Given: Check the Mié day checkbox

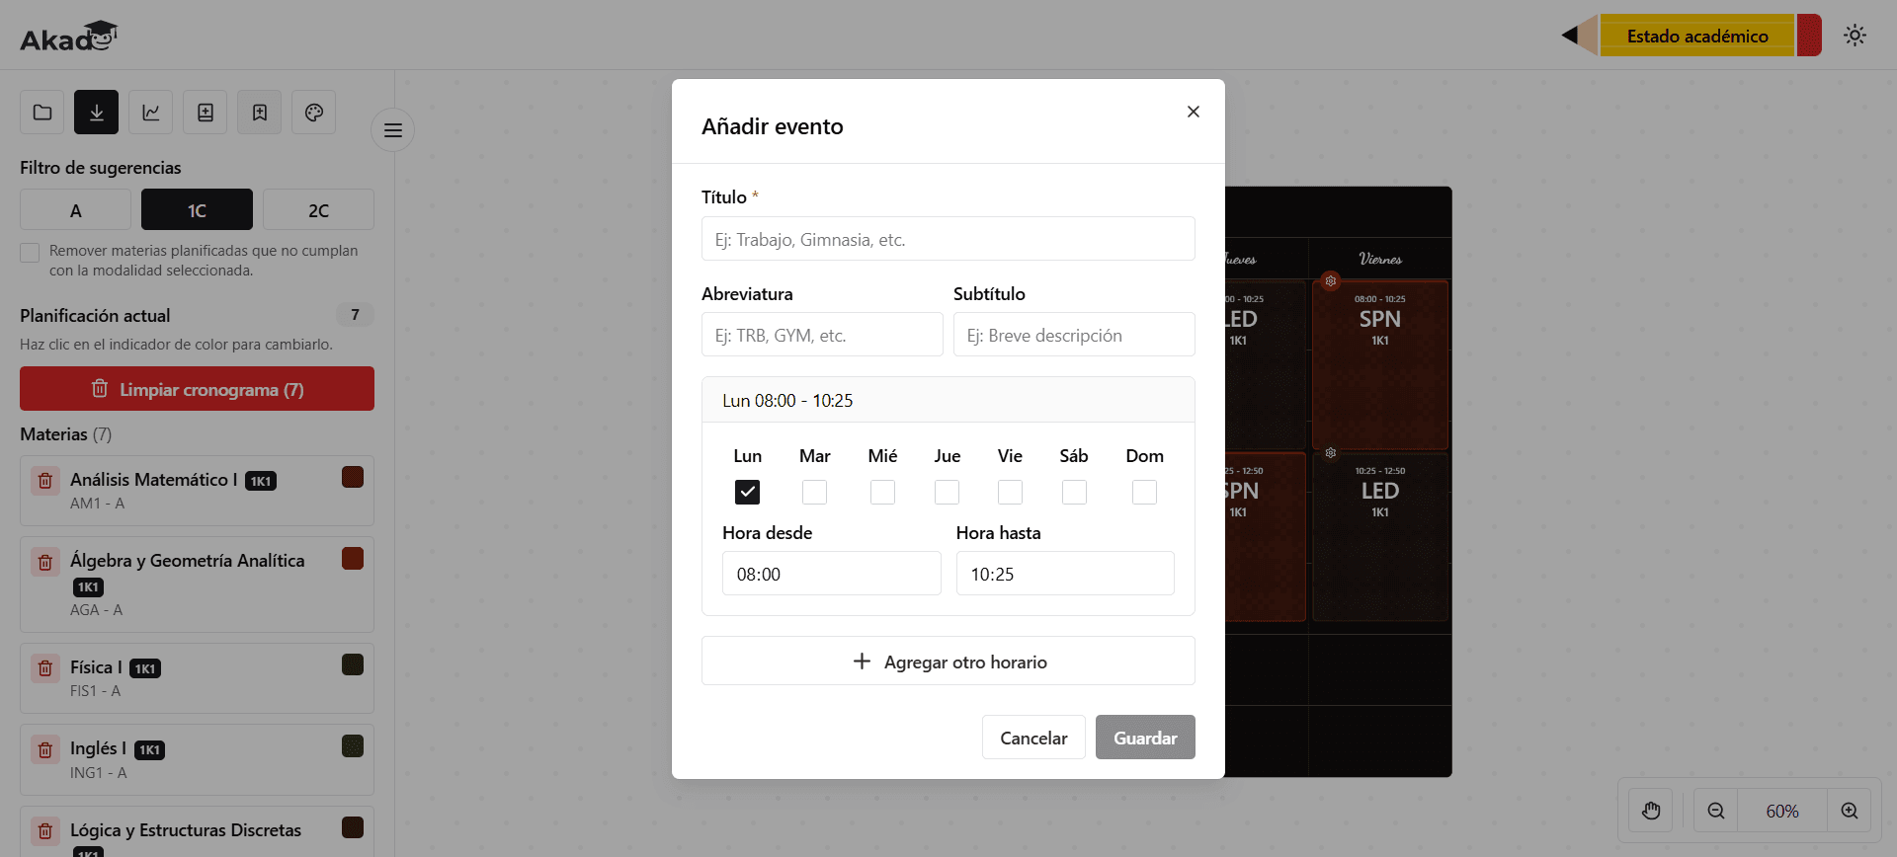Looking at the screenshot, I should 882,492.
